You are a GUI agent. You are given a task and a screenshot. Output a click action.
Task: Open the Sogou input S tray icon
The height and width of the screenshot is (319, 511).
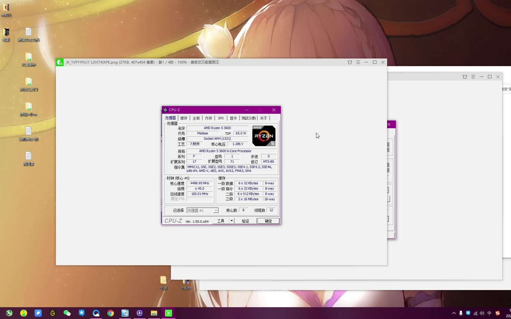tap(498, 313)
